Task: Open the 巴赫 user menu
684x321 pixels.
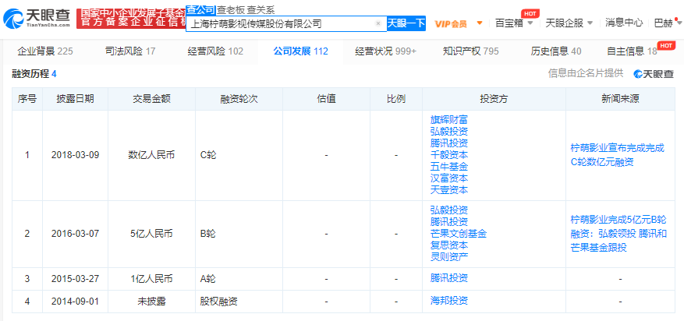Action: 667,23
